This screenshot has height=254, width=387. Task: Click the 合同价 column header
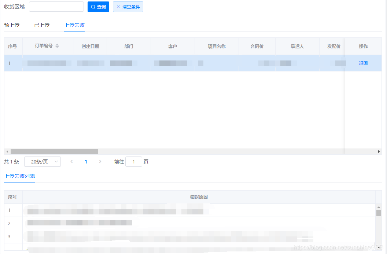257,47
